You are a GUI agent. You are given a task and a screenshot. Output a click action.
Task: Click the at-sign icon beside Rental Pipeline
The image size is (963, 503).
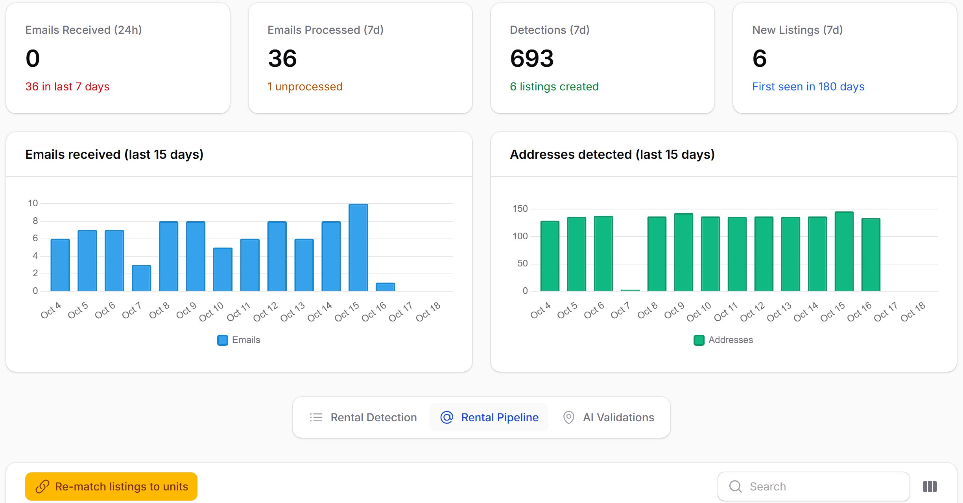click(447, 417)
